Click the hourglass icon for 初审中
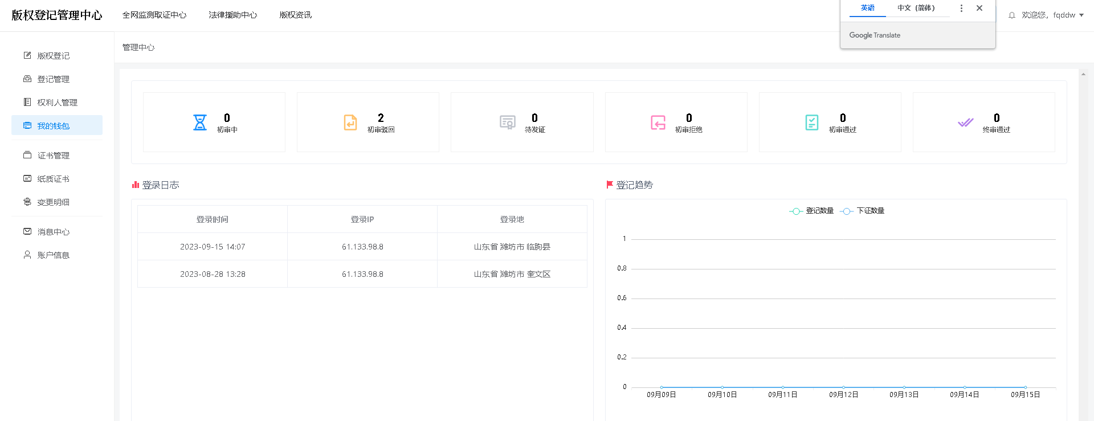Screen dimensions: 1094x421 (x=200, y=122)
